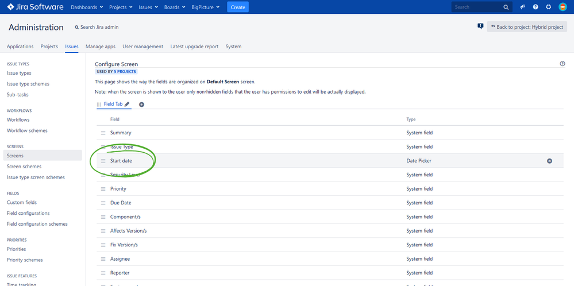Click the search magnifier icon in header
The image size is (574, 286).
tap(506, 7)
